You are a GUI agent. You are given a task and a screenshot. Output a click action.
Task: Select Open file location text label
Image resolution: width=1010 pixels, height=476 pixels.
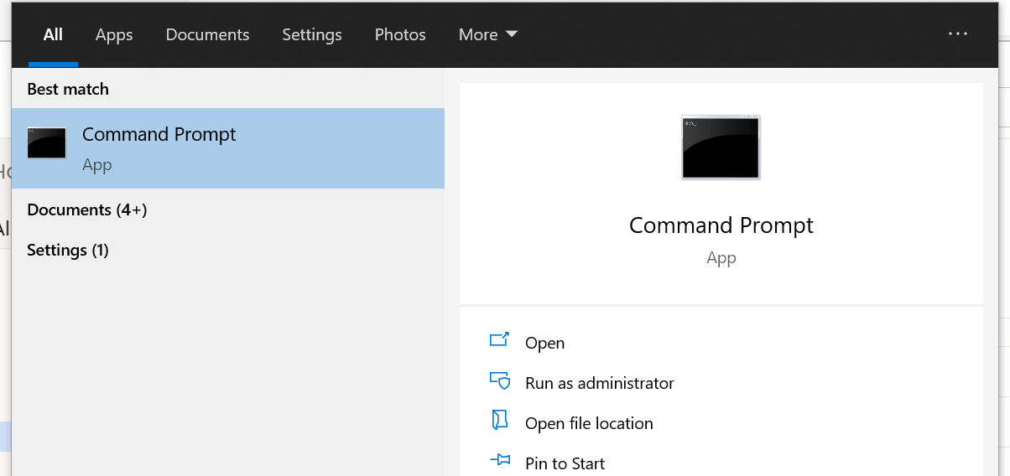click(x=589, y=423)
